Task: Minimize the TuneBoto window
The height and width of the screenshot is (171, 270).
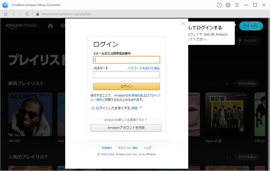Action: pyautogui.click(x=246, y=5)
